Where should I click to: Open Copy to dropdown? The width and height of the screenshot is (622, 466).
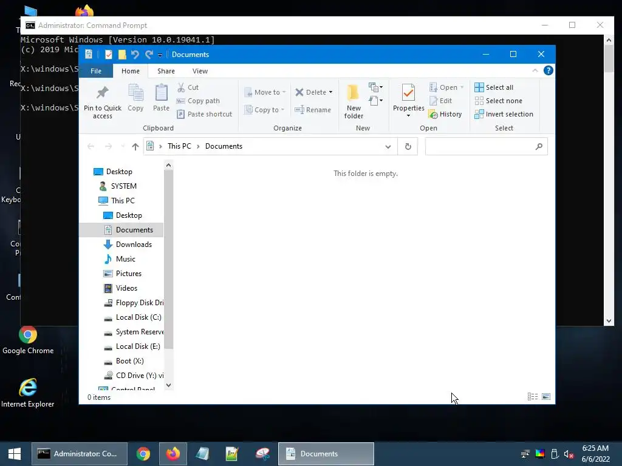coord(264,110)
